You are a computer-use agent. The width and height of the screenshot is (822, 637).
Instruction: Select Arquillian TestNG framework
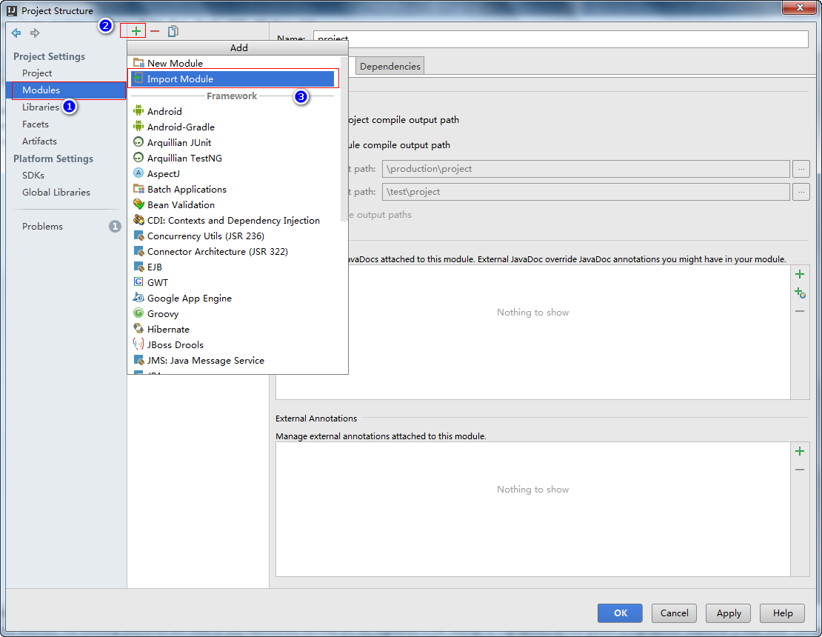[x=234, y=158]
